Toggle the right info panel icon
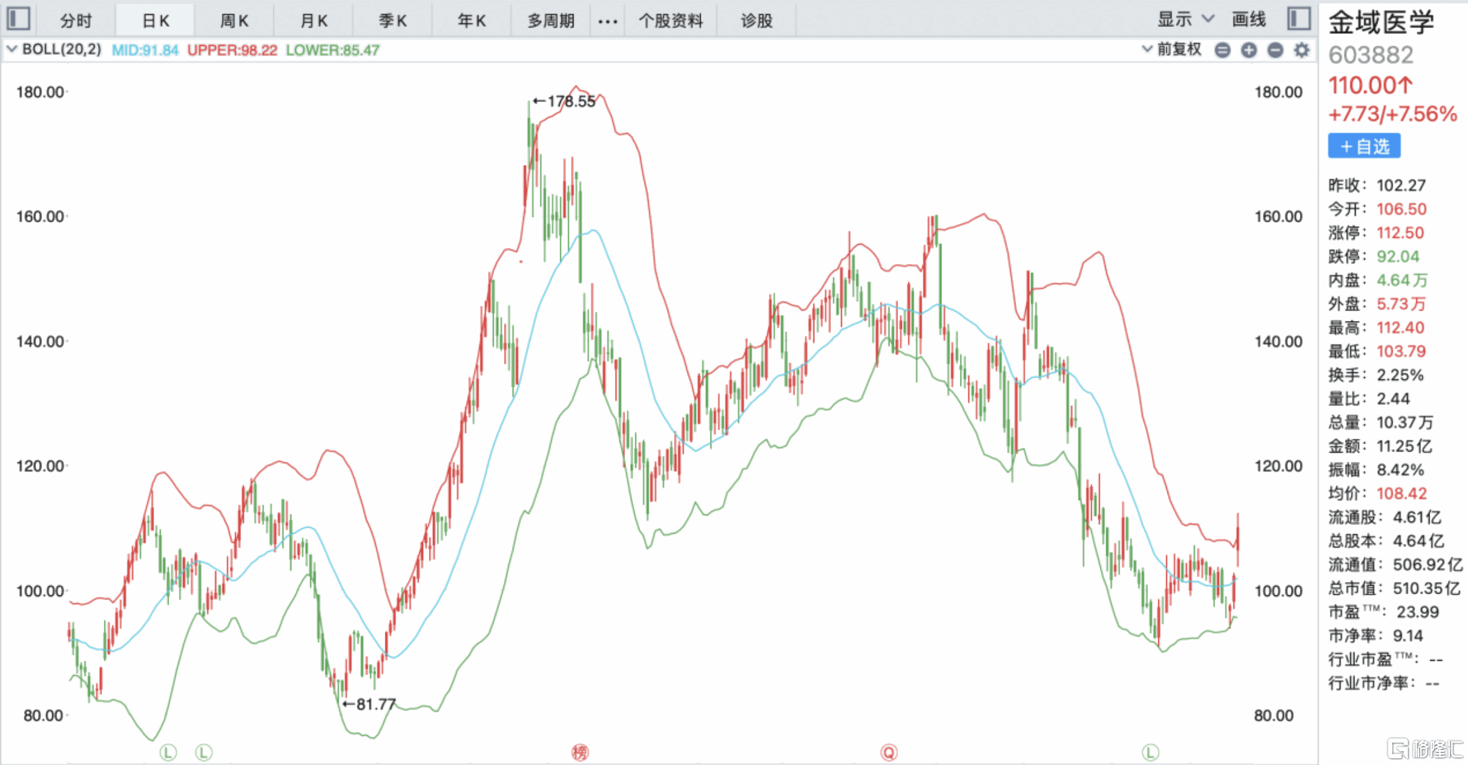The height and width of the screenshot is (765, 1468). click(1299, 19)
